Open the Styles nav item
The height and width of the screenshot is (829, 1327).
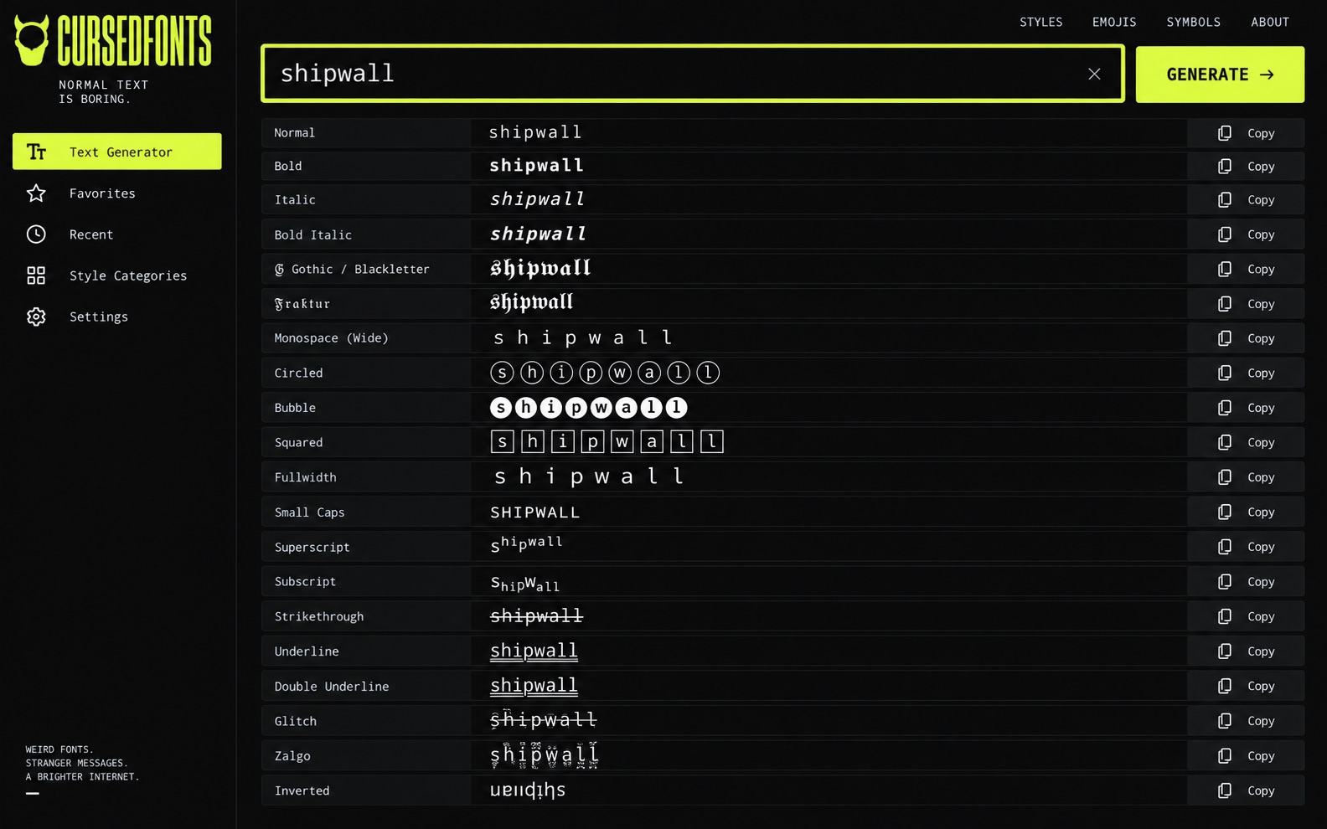pos(1040,22)
